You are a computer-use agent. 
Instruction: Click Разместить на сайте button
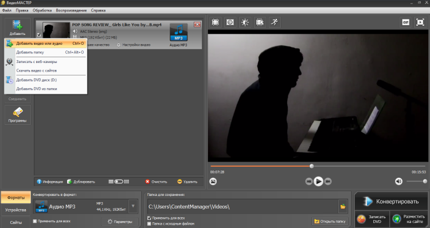(x=409, y=219)
